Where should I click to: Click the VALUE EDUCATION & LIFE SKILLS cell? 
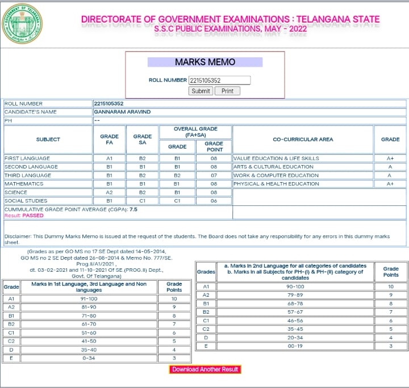point(303,158)
